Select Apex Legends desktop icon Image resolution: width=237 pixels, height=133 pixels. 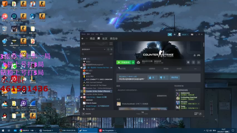[x=33, y=18]
